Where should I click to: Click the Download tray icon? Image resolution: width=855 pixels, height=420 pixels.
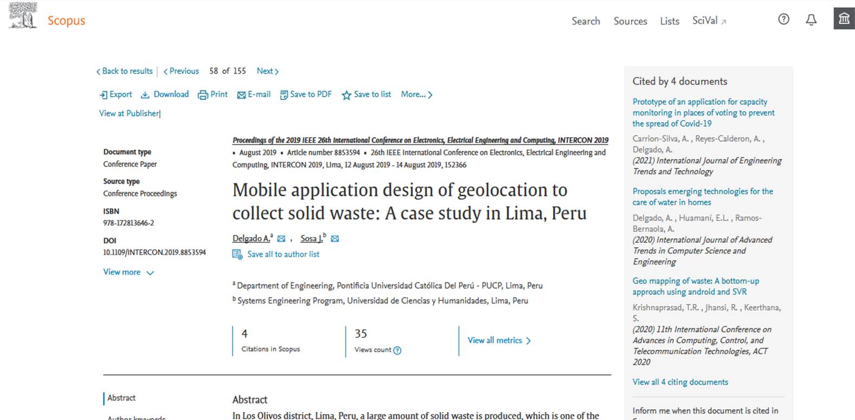click(x=145, y=95)
